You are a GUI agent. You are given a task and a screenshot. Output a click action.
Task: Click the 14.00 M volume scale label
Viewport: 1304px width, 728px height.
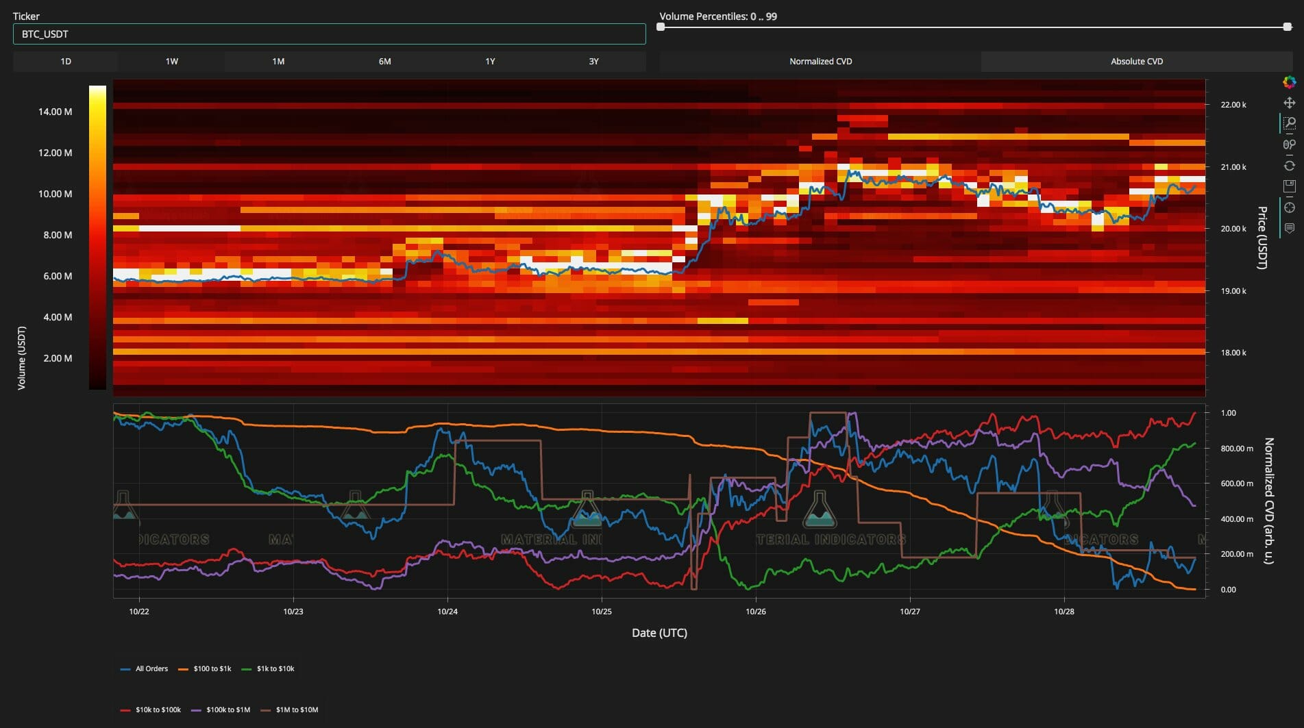point(55,112)
